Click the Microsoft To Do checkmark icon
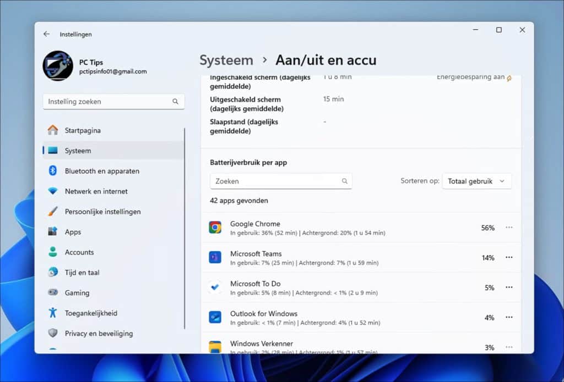Viewport: 564px width, 382px height. pyautogui.click(x=215, y=287)
